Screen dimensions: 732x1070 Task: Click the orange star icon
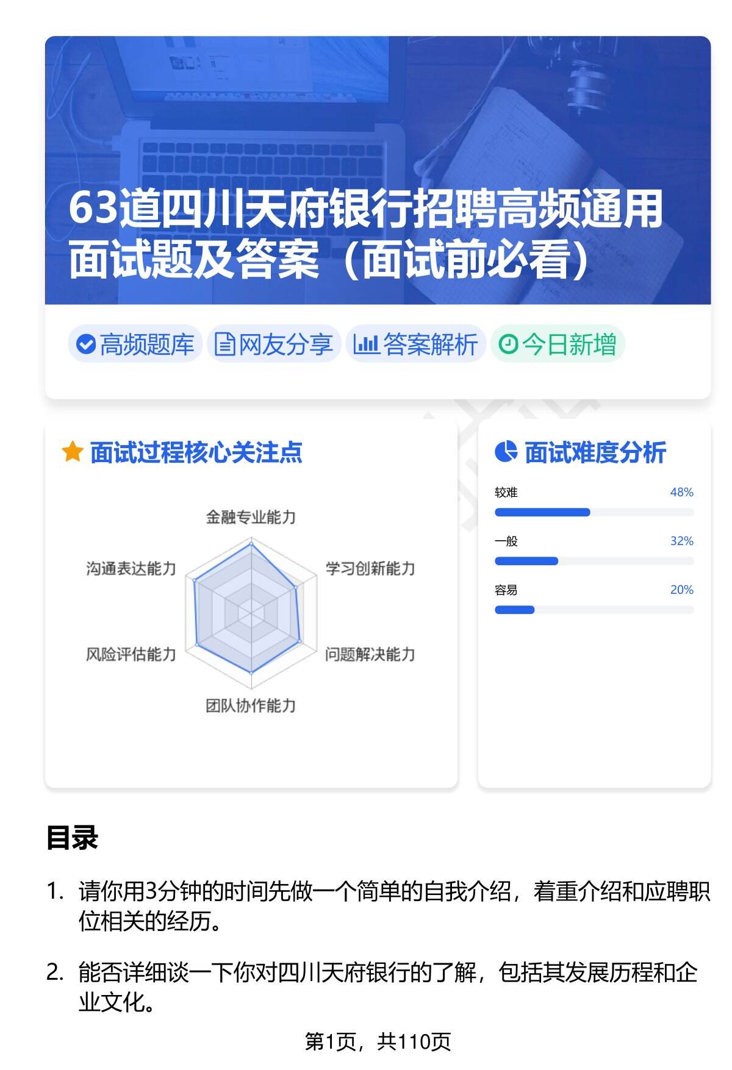73,452
